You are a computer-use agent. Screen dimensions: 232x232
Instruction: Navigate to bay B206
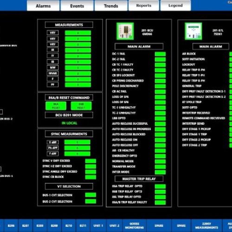pyautogui.click(x=11, y=226)
